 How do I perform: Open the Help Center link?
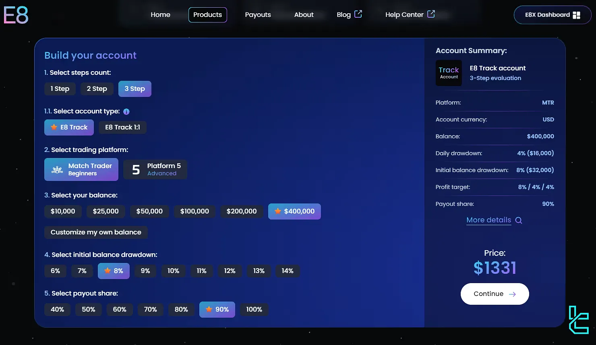(410, 14)
